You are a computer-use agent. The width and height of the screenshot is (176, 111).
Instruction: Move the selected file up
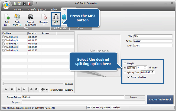point(31,89)
